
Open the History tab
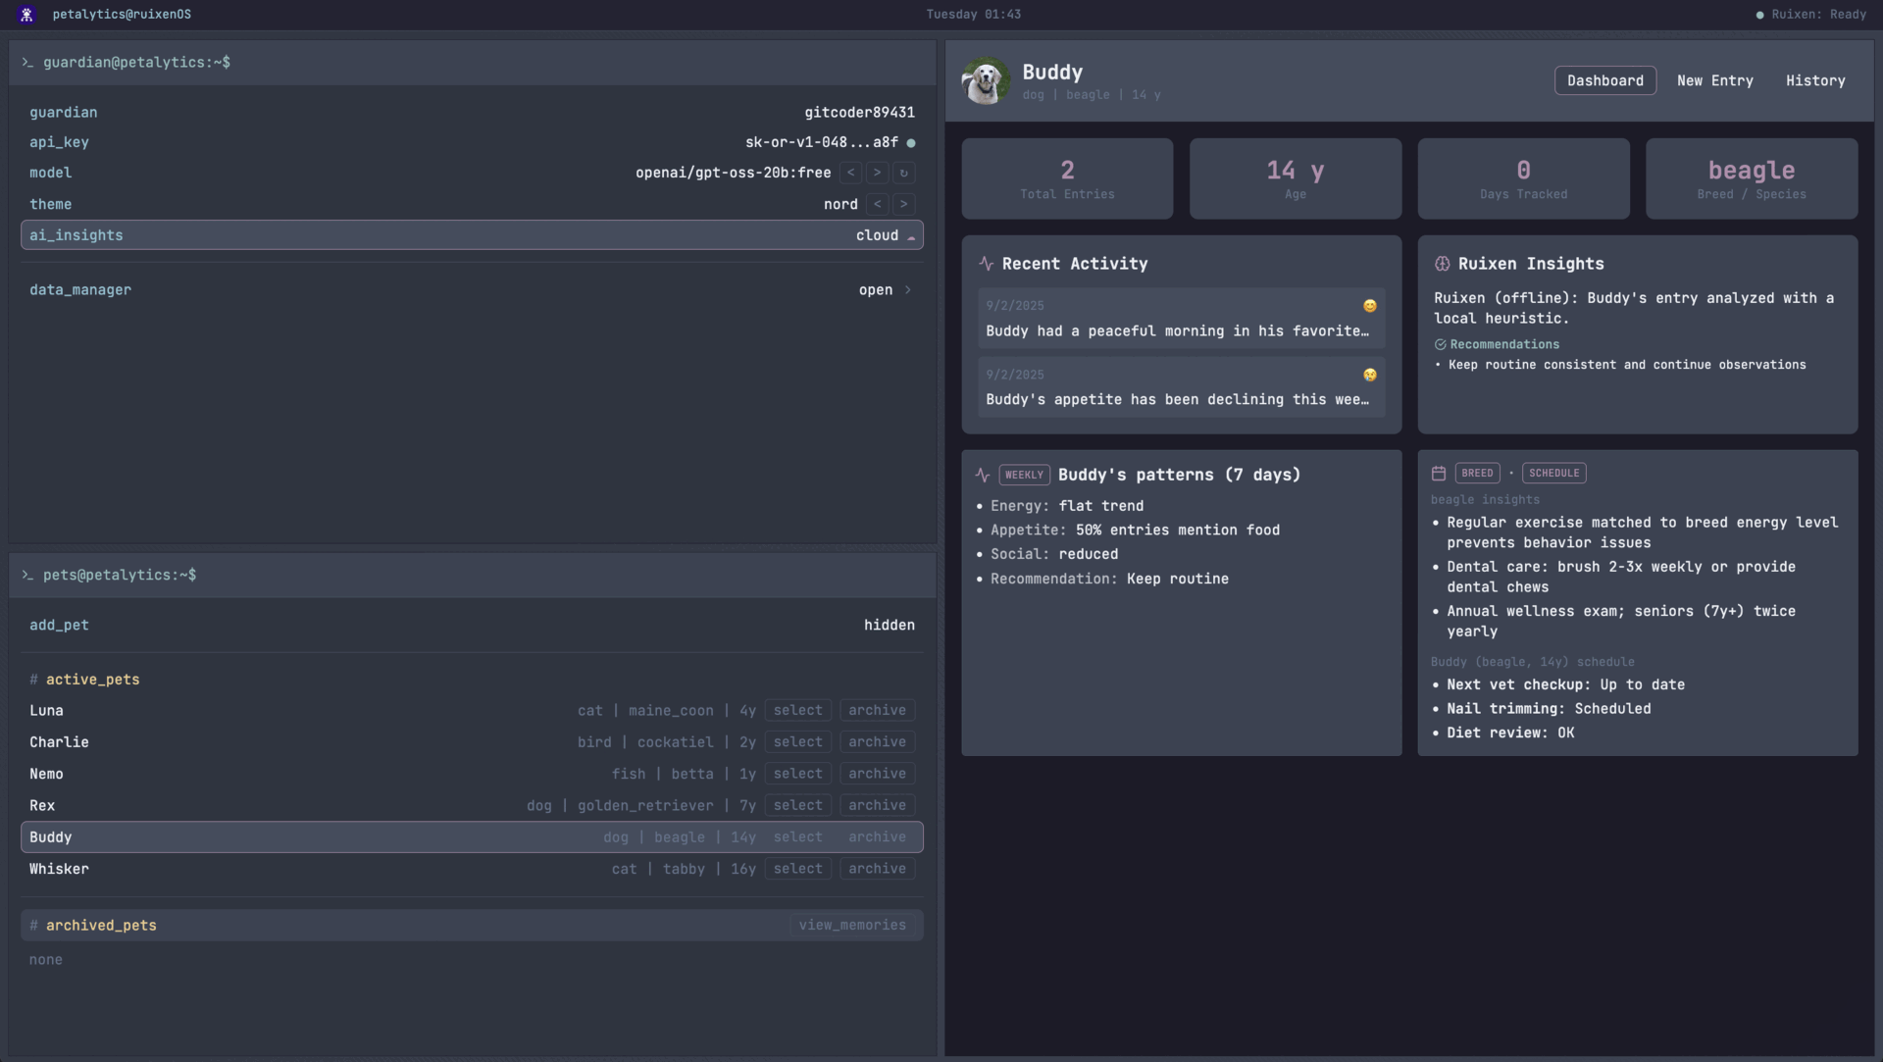(1814, 80)
